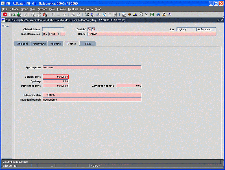225x170 pixels.
Task: Click the sort ascending A-Z icon
Action: point(53,14)
